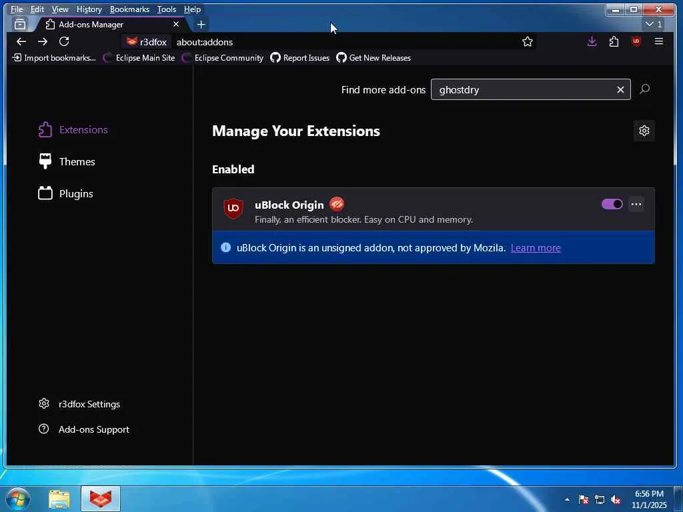Screen dimensions: 683x512
Task: Open r3dfox Settings
Action: (79, 404)
